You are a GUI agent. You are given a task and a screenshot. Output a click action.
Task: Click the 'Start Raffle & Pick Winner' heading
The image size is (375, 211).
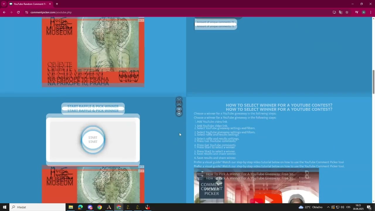click(x=93, y=108)
